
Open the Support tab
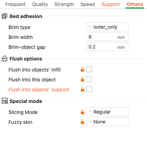coord(111,4)
